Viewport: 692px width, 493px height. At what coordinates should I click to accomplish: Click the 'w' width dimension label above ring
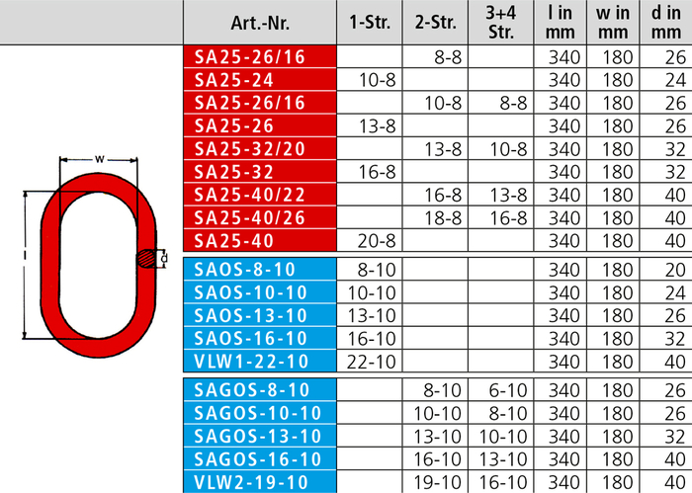(99, 158)
